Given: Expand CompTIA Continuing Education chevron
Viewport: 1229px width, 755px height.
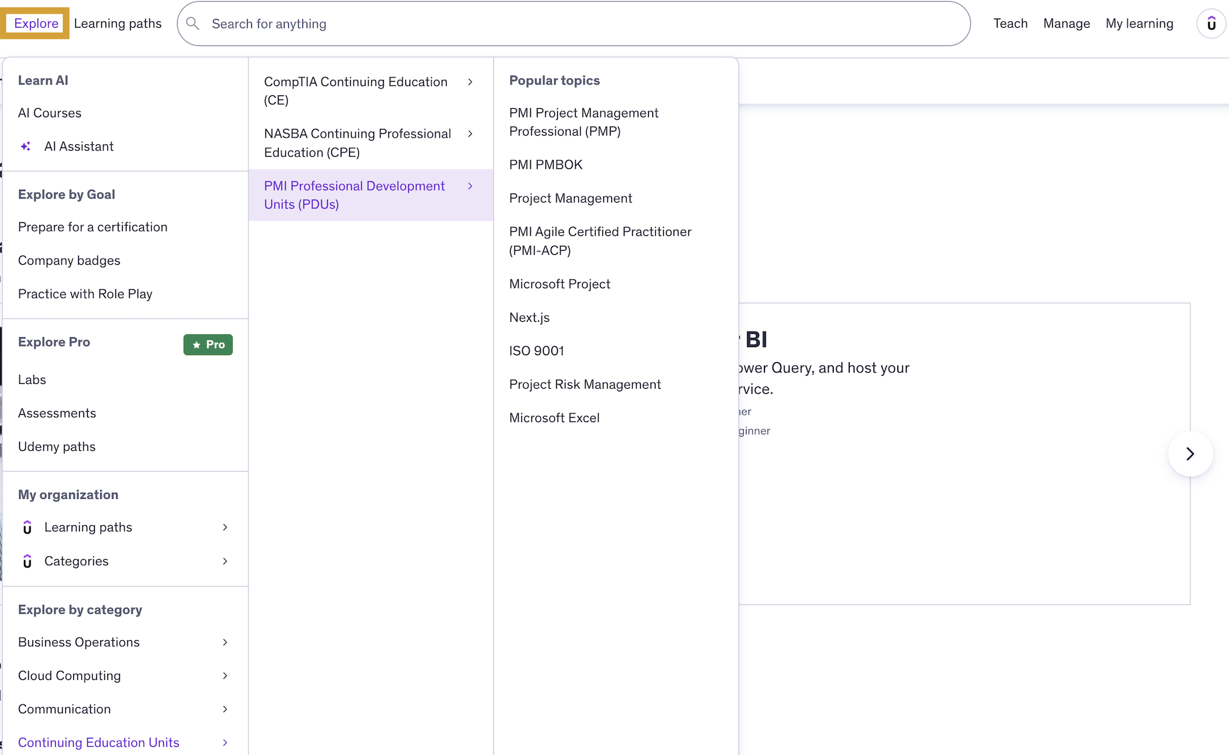Looking at the screenshot, I should (x=470, y=82).
